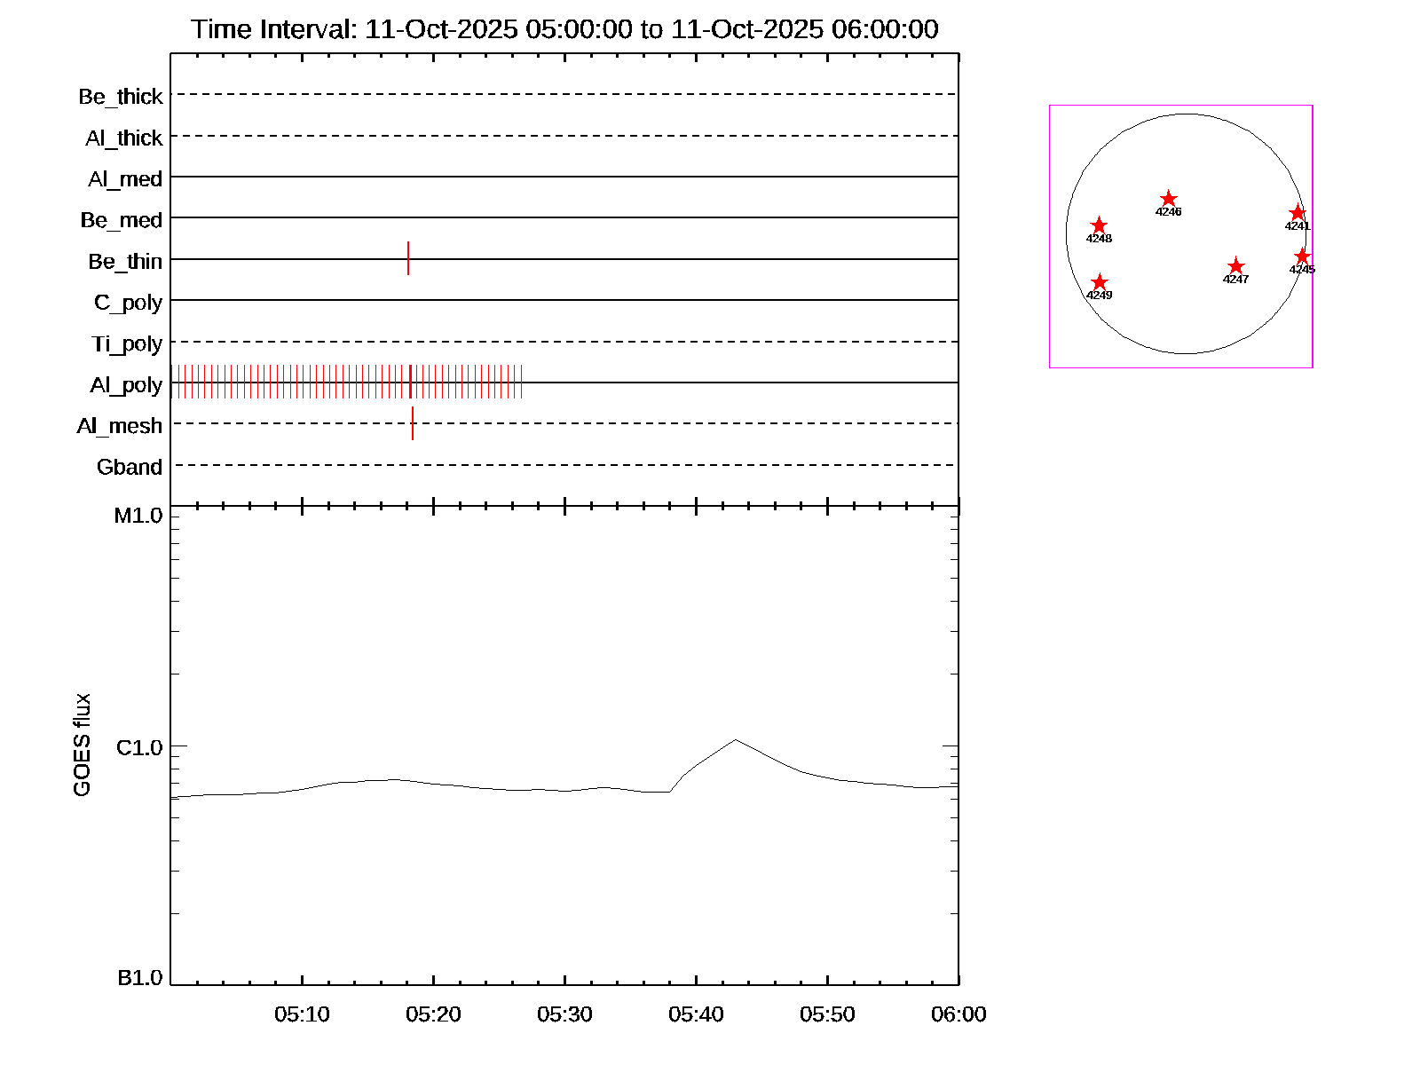Click the Be_thick filter label
The width and height of the screenshot is (1420, 1065).
pos(121,96)
